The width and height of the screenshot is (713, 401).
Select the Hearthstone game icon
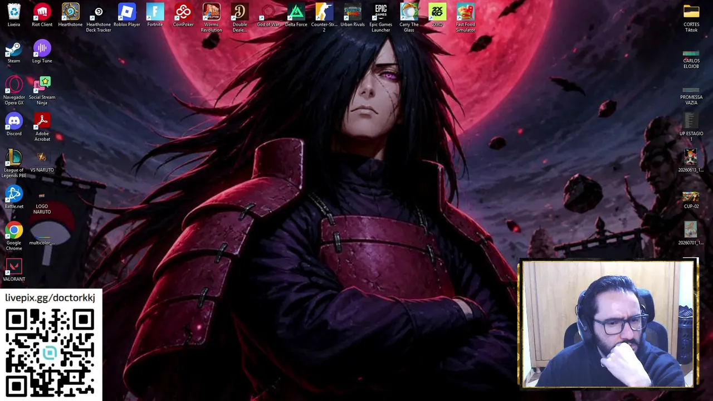coord(70,12)
